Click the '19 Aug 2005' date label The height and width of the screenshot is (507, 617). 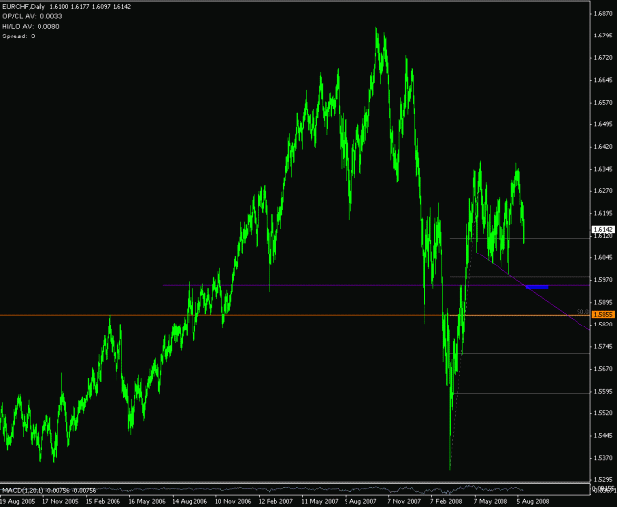tap(18, 501)
